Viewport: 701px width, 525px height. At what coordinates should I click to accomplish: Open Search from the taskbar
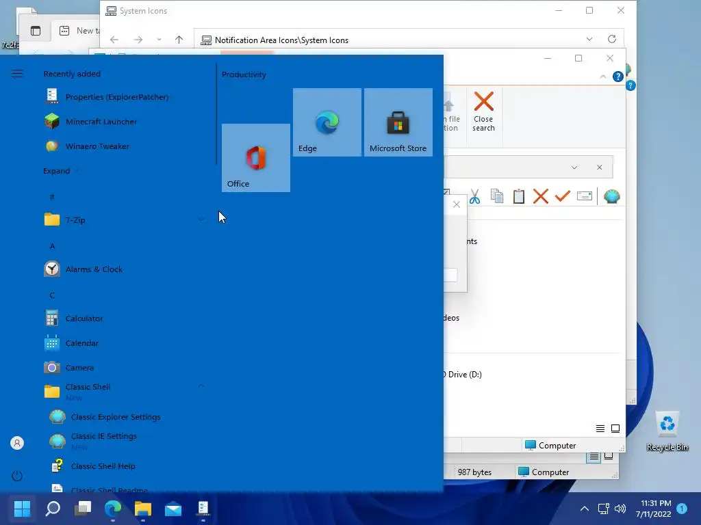[53, 508]
